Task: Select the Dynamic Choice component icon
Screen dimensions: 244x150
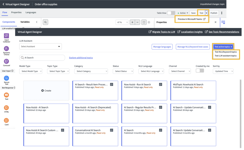Action: tap(6, 48)
